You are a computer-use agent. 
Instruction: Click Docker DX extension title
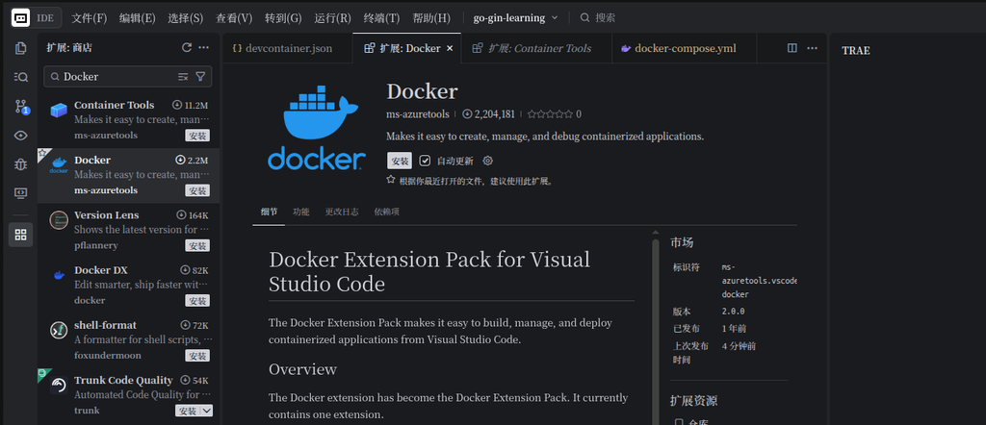pos(100,270)
